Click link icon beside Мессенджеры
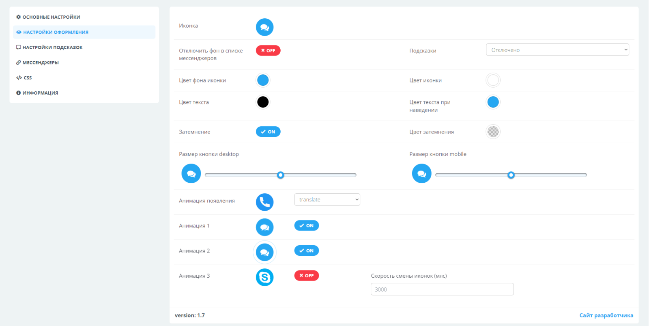This screenshot has width=649, height=326. pos(18,63)
